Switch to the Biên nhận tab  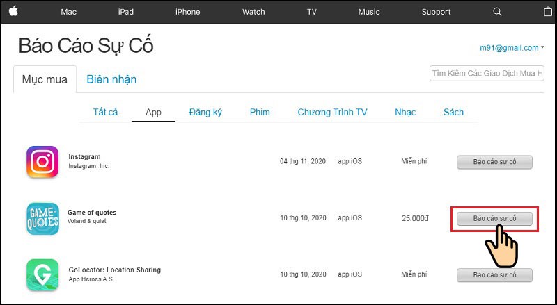(111, 79)
